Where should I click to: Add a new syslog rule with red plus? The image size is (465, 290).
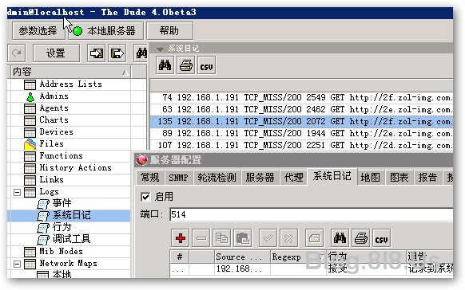coord(181,238)
